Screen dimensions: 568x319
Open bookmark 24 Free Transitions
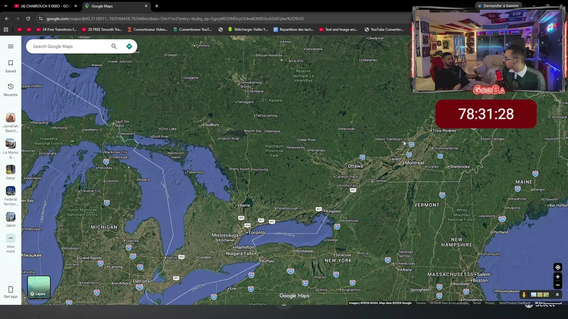[x=56, y=30]
